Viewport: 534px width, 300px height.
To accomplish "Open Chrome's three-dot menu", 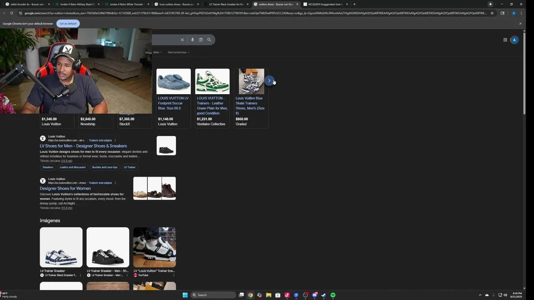I will pyautogui.click(x=521, y=13).
